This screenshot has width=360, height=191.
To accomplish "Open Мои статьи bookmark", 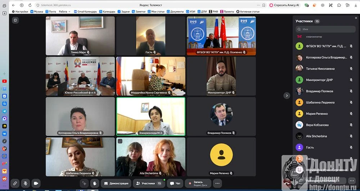I will [156, 12].
